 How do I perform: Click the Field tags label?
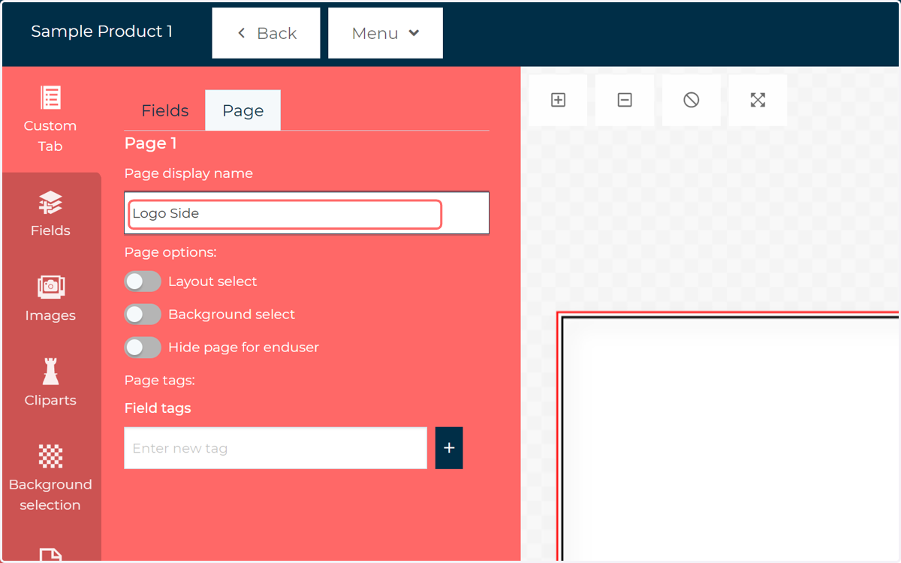pyautogui.click(x=158, y=408)
